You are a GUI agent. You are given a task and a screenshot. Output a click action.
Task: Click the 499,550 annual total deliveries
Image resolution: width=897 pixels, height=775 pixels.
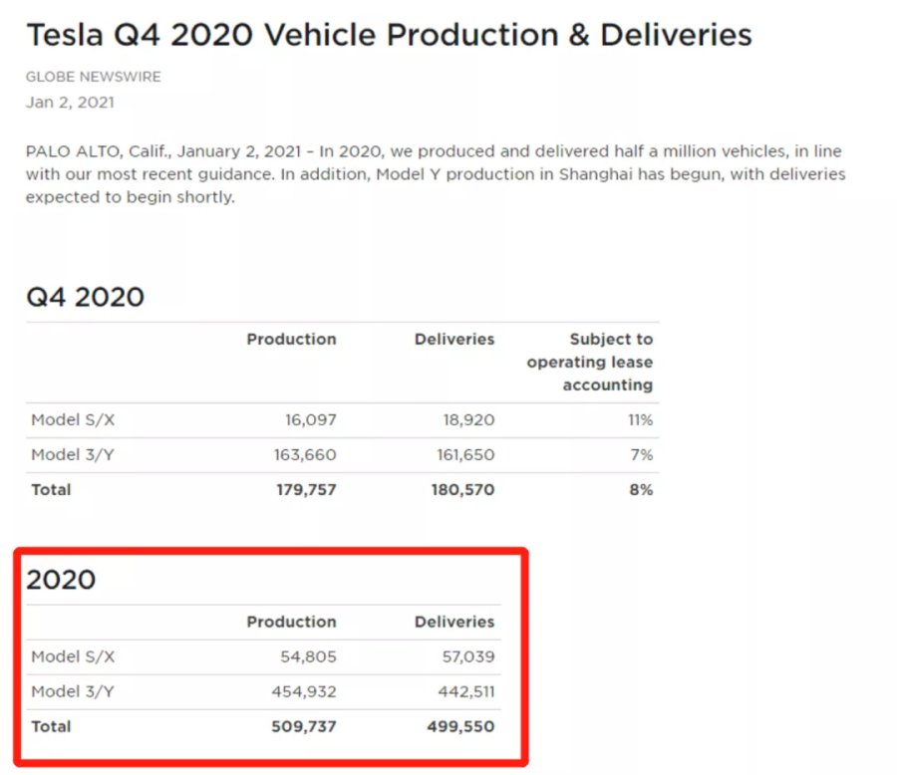tap(460, 727)
